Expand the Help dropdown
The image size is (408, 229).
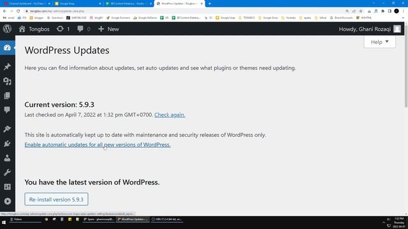click(380, 42)
